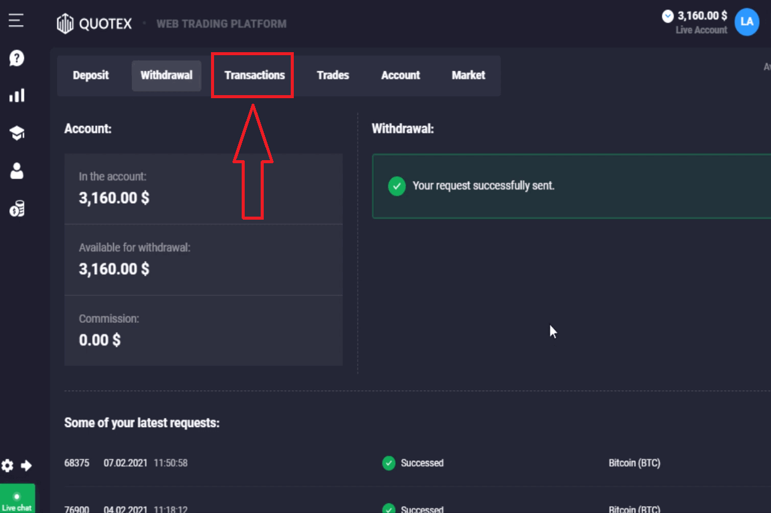Open the Help section icon
The height and width of the screenshot is (513, 771).
[x=16, y=58]
